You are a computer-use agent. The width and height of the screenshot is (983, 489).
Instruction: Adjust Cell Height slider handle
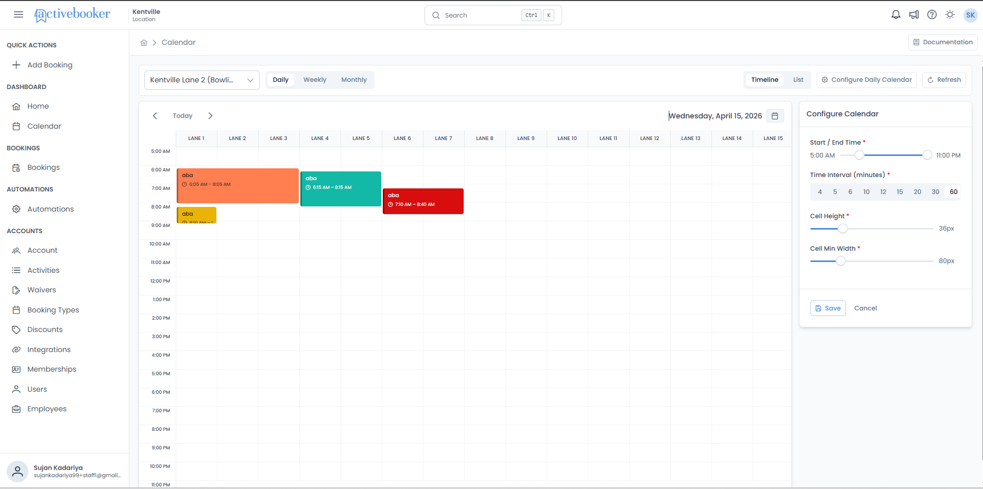pyautogui.click(x=842, y=229)
